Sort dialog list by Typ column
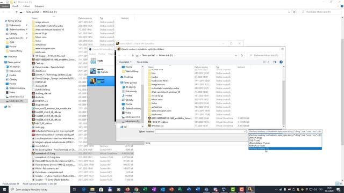The height and width of the screenshot is (193, 344). [x=218, y=67]
